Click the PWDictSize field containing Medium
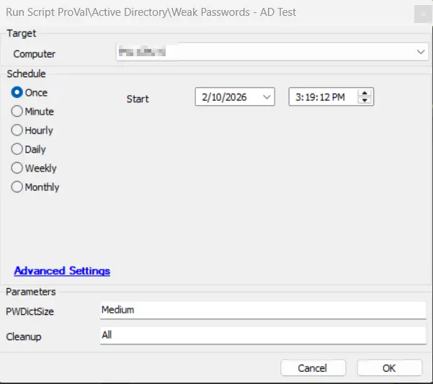The image size is (433, 384). click(263, 311)
